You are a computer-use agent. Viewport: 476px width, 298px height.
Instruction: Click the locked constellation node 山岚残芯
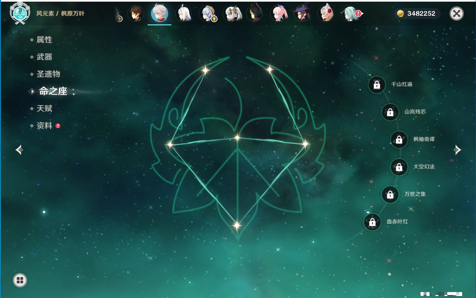pos(390,112)
